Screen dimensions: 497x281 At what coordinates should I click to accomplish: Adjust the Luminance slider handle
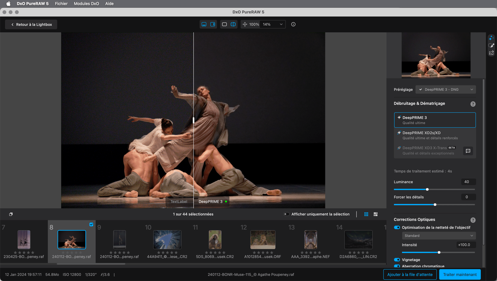pos(427,189)
